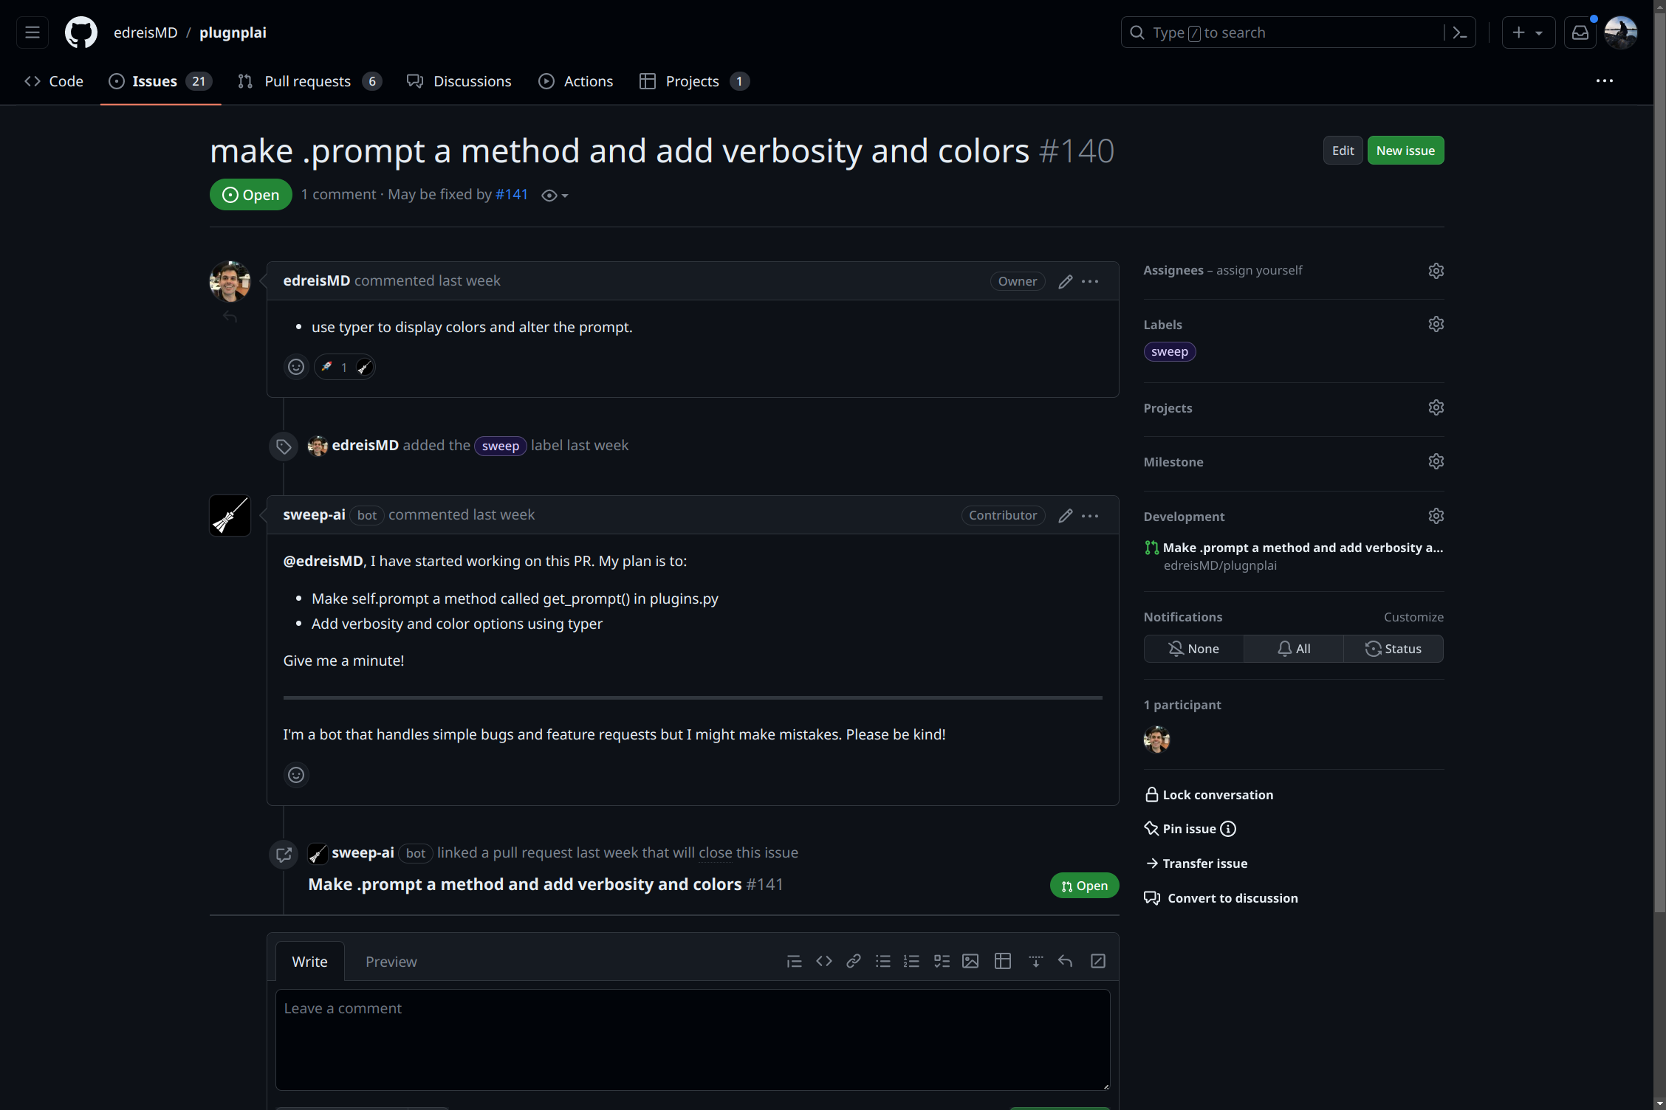Open development linked pull request in sidebar
Screen dimensions: 1666x1110
click(x=1302, y=548)
